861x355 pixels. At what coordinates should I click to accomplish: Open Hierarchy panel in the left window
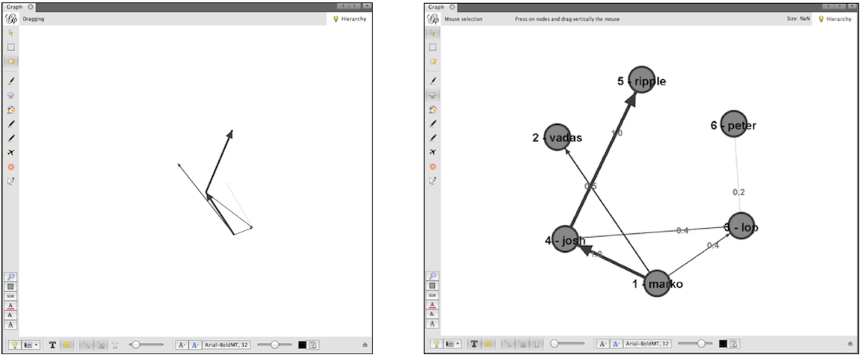click(x=349, y=19)
